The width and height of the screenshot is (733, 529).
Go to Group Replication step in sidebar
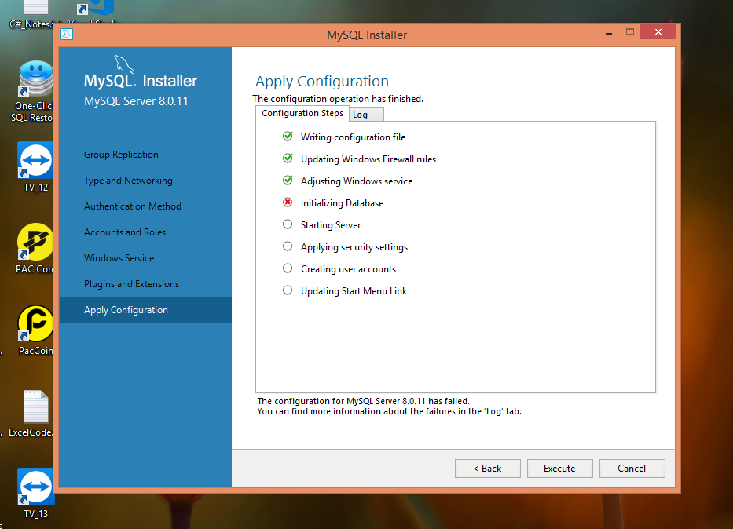point(121,155)
